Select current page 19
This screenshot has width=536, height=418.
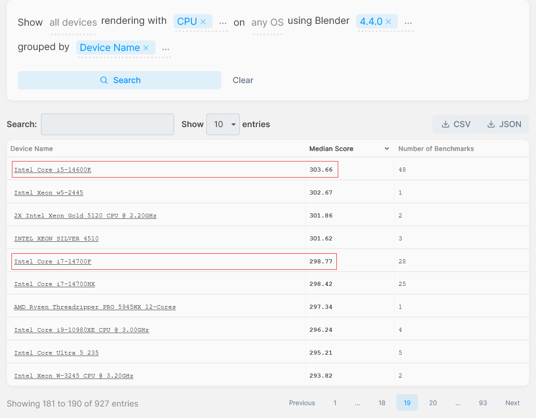407,402
